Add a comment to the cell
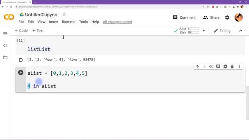Screen dimensions: 249x140 pyautogui.click(x=218, y=66)
